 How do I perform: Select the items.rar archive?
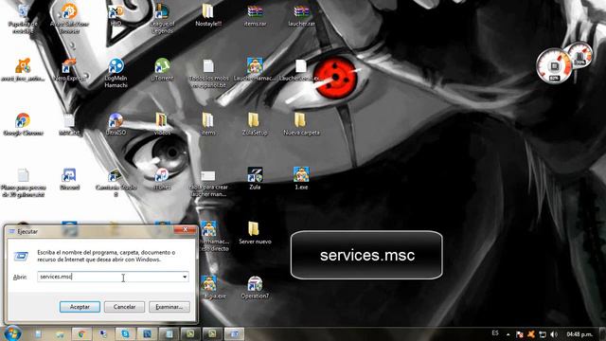click(x=255, y=15)
